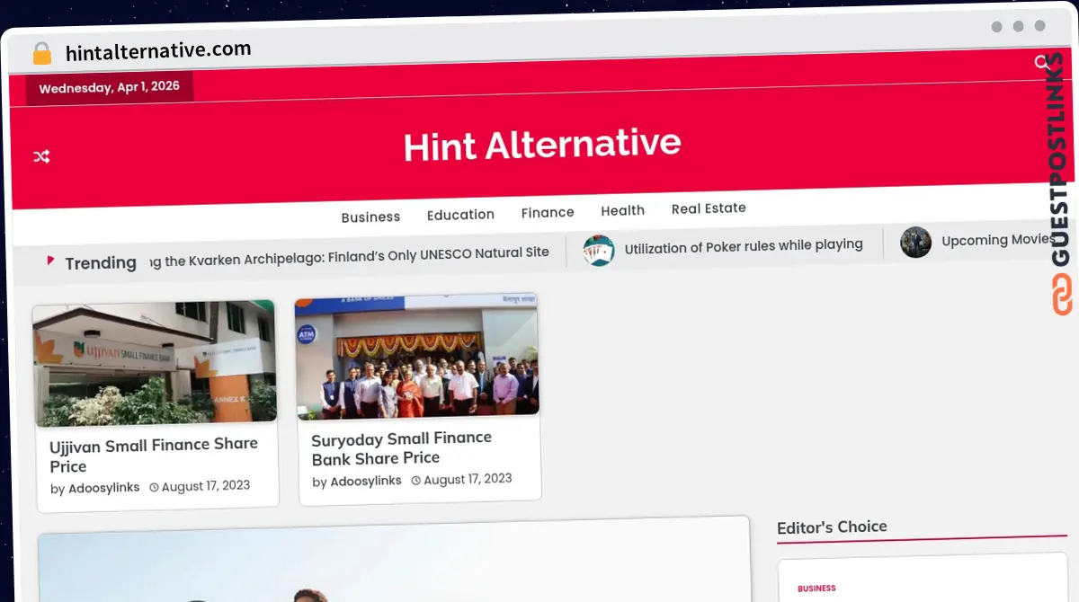Open the Health menu item
This screenshot has width=1079, height=602.
622,210
